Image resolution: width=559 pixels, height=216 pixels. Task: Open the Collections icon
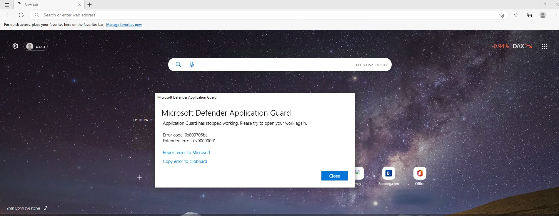coord(529,15)
